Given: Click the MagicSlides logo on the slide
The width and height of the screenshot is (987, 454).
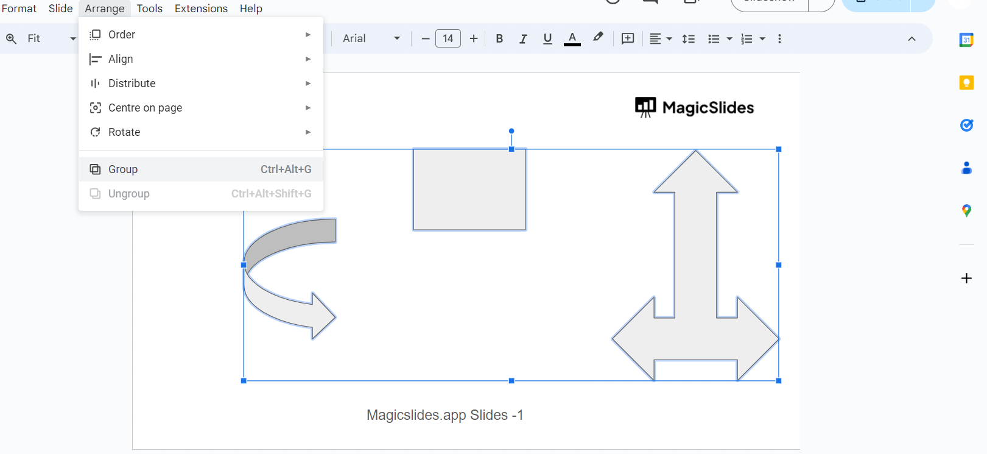Looking at the screenshot, I should coord(694,107).
